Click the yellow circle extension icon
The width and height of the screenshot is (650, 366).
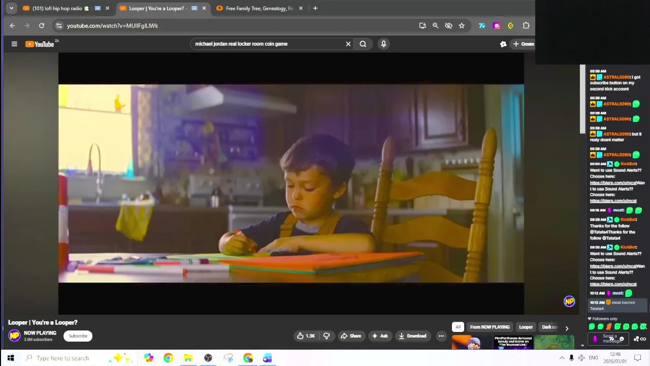point(511,25)
